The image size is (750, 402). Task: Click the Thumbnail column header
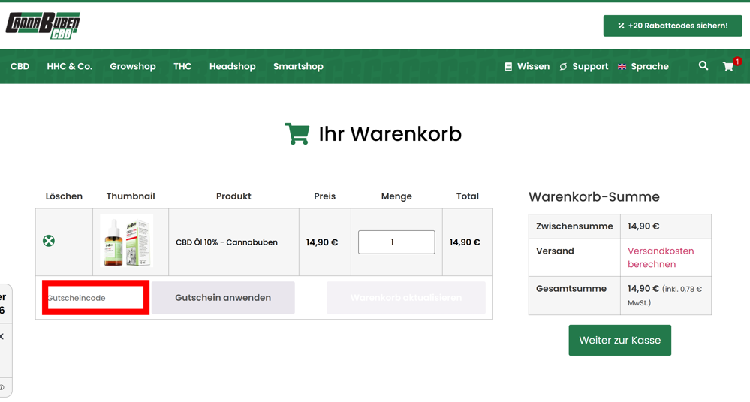[x=131, y=196]
